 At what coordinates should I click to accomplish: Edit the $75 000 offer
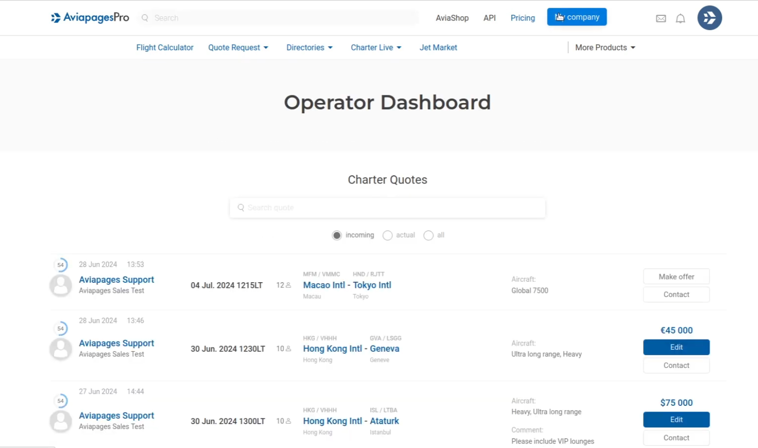tap(676, 419)
